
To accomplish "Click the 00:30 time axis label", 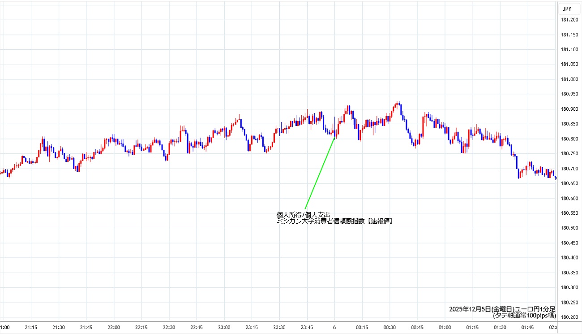I will (x=389, y=327).
